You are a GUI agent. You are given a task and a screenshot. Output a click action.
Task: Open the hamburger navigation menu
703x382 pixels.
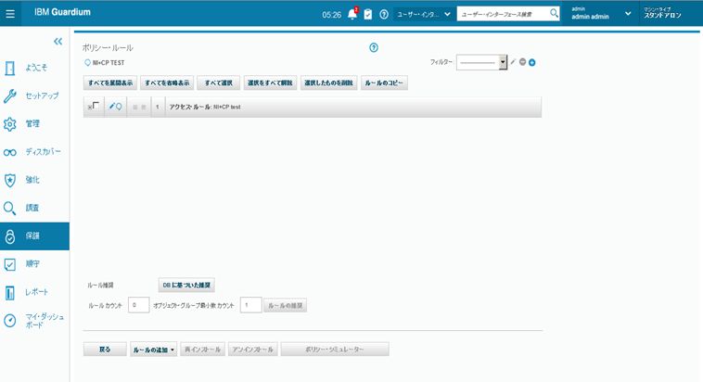(10, 14)
